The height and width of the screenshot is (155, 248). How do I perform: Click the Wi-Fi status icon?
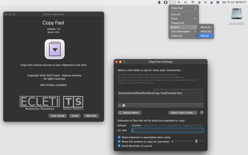point(192,2)
